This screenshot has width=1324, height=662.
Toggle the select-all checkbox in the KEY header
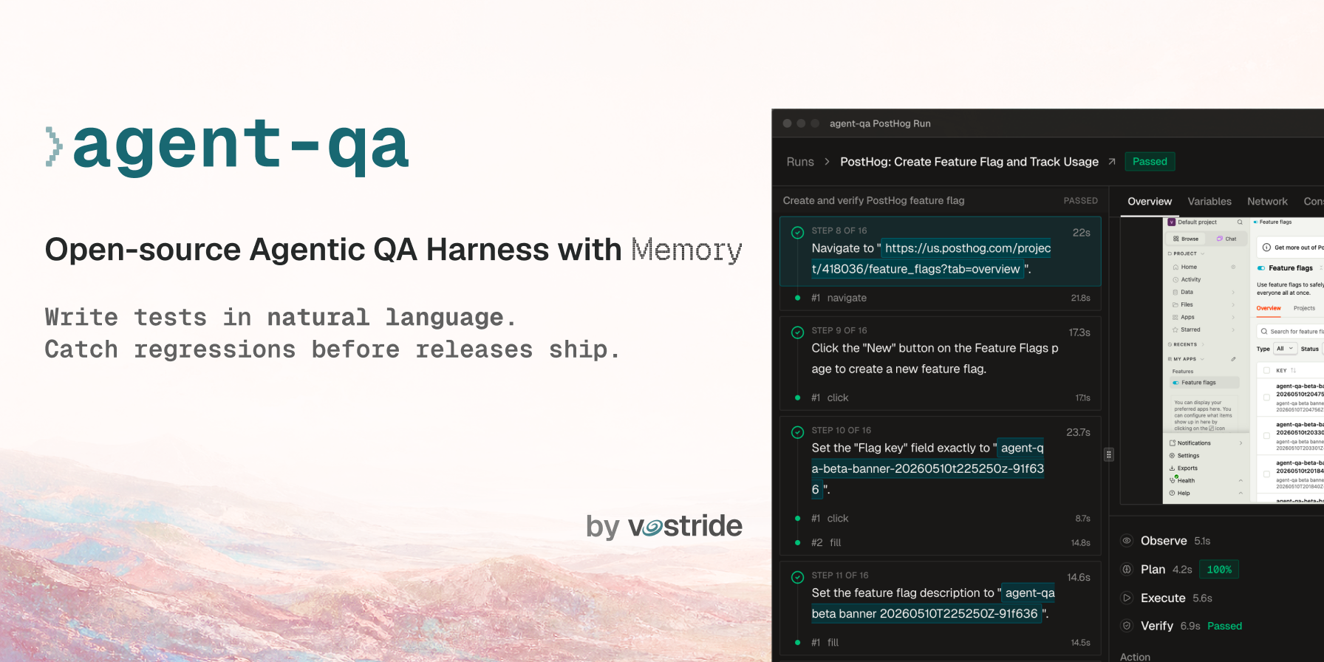click(x=1266, y=371)
